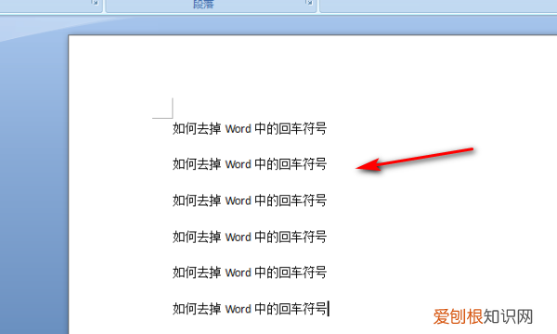Click the 段落 ribbon group label
557x334 pixels.
tap(203, 4)
